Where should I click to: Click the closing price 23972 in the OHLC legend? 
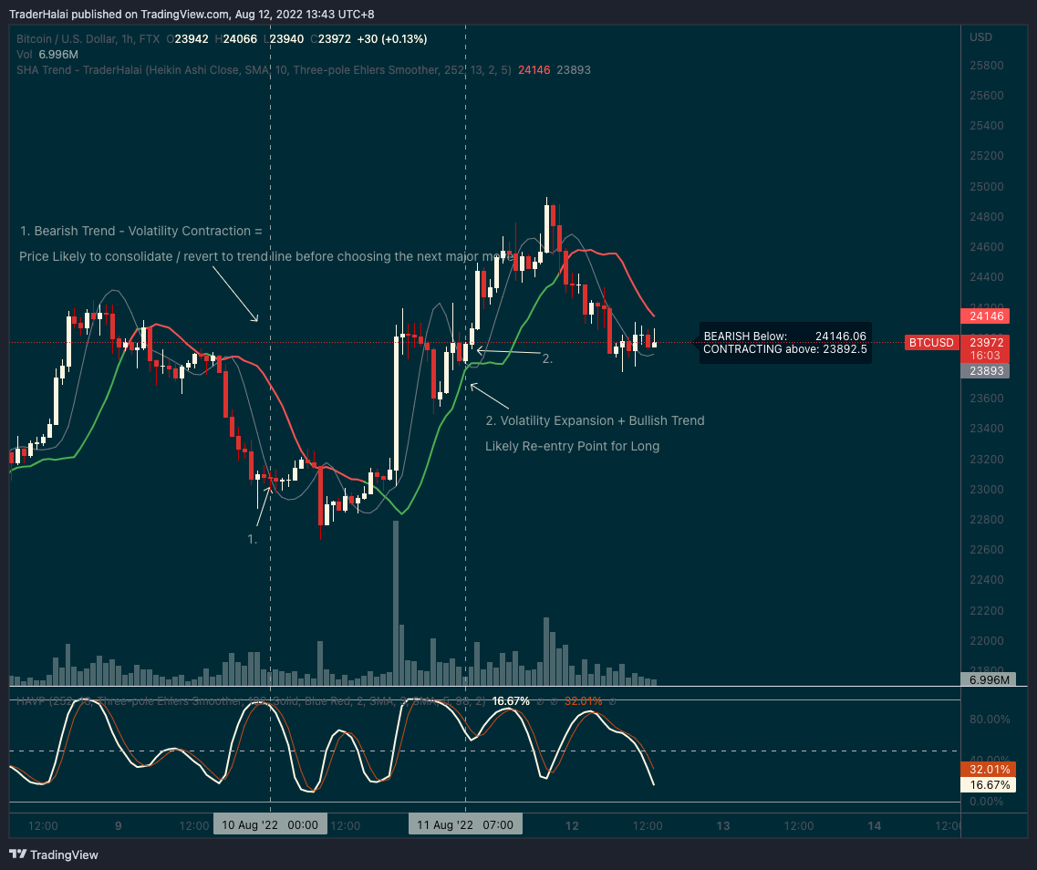click(335, 39)
